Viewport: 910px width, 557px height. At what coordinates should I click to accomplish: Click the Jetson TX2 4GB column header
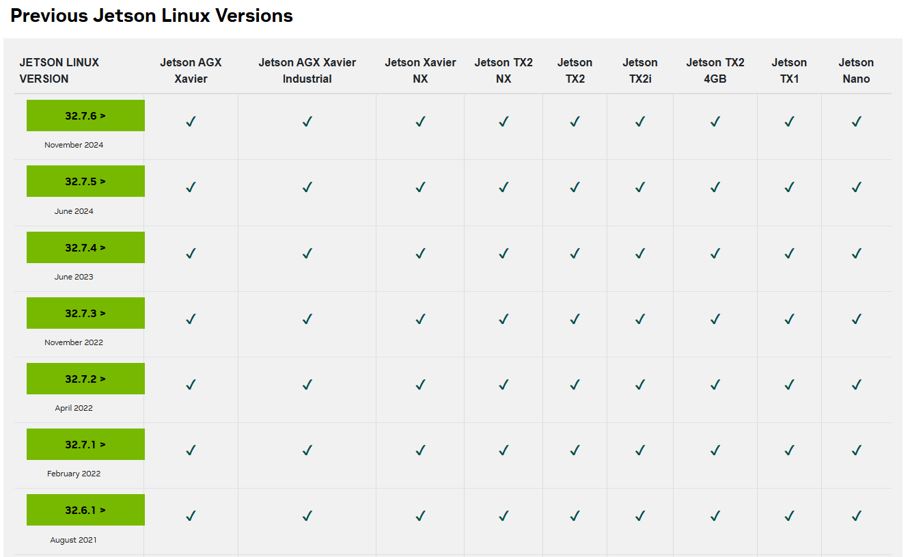715,70
